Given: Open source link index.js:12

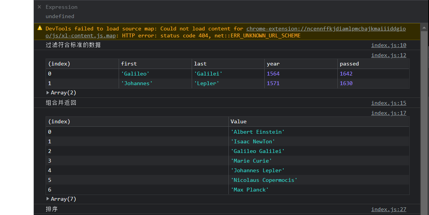Looking at the screenshot, I should pos(388,55).
